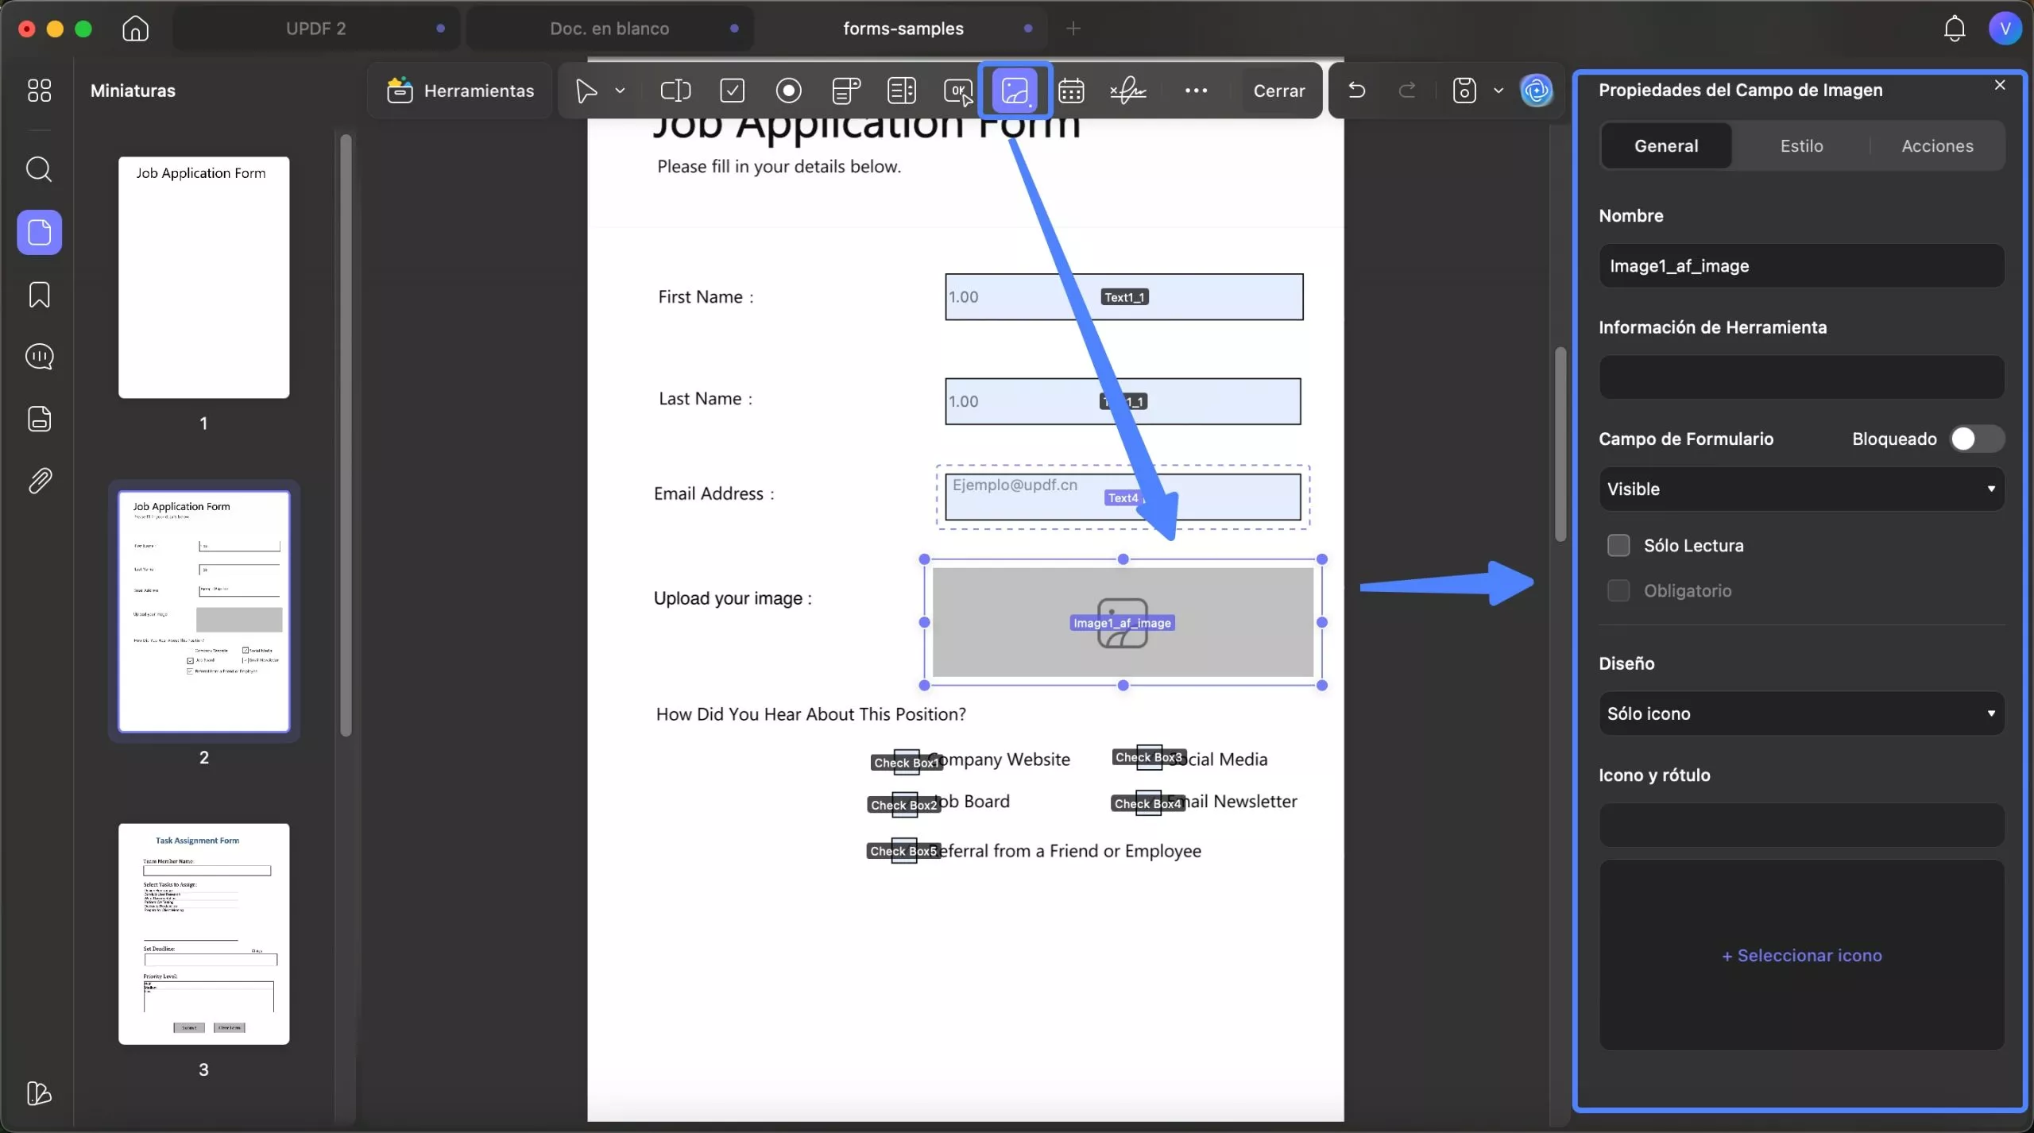The width and height of the screenshot is (2034, 1133).
Task: Select page 1 thumbnail
Action: [x=203, y=277]
